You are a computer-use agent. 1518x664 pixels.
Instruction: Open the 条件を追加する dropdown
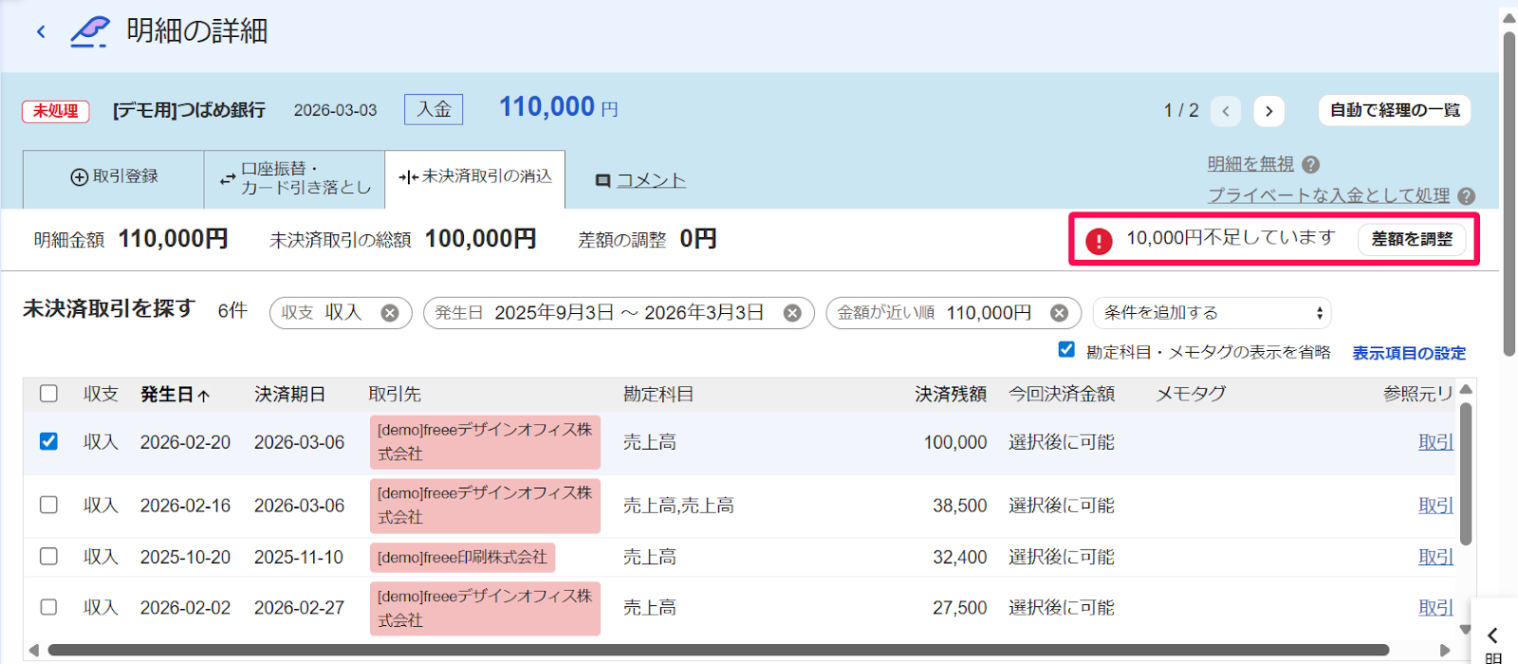coord(1212,313)
